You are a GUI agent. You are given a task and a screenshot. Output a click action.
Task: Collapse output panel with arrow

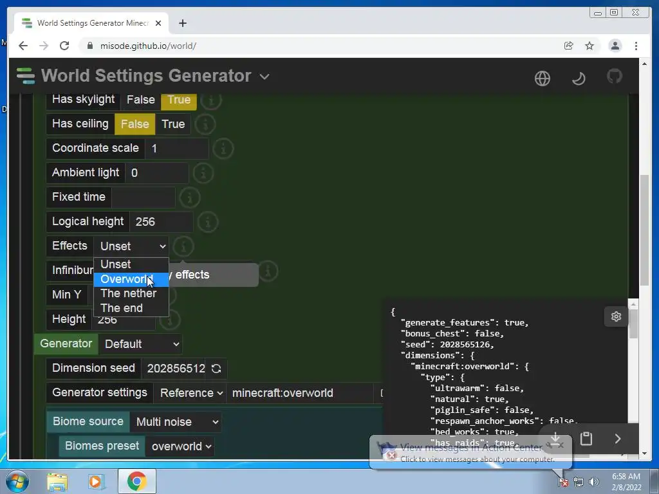pyautogui.click(x=617, y=439)
